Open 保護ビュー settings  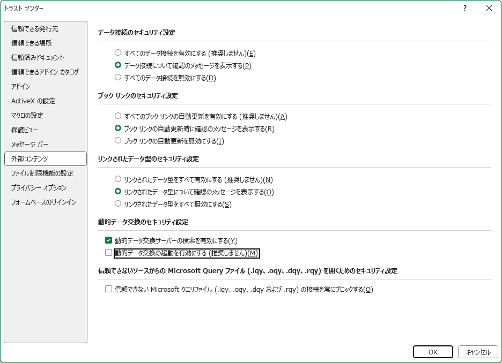46,130
